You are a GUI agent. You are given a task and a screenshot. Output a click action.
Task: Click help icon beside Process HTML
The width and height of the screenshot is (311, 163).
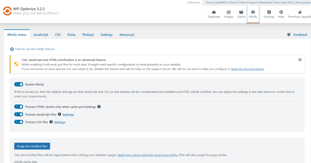(99, 107)
